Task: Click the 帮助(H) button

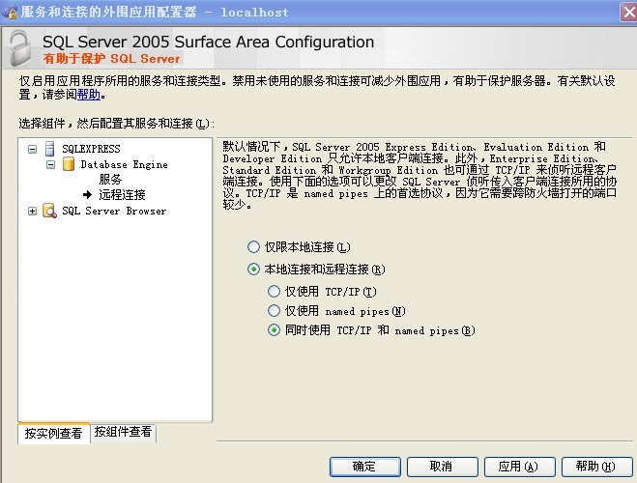Action: (x=596, y=467)
